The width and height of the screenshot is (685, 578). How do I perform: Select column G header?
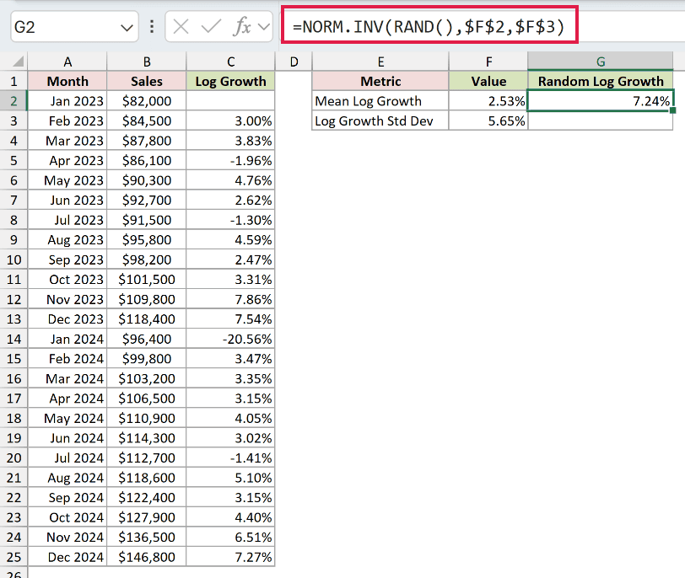pos(601,62)
